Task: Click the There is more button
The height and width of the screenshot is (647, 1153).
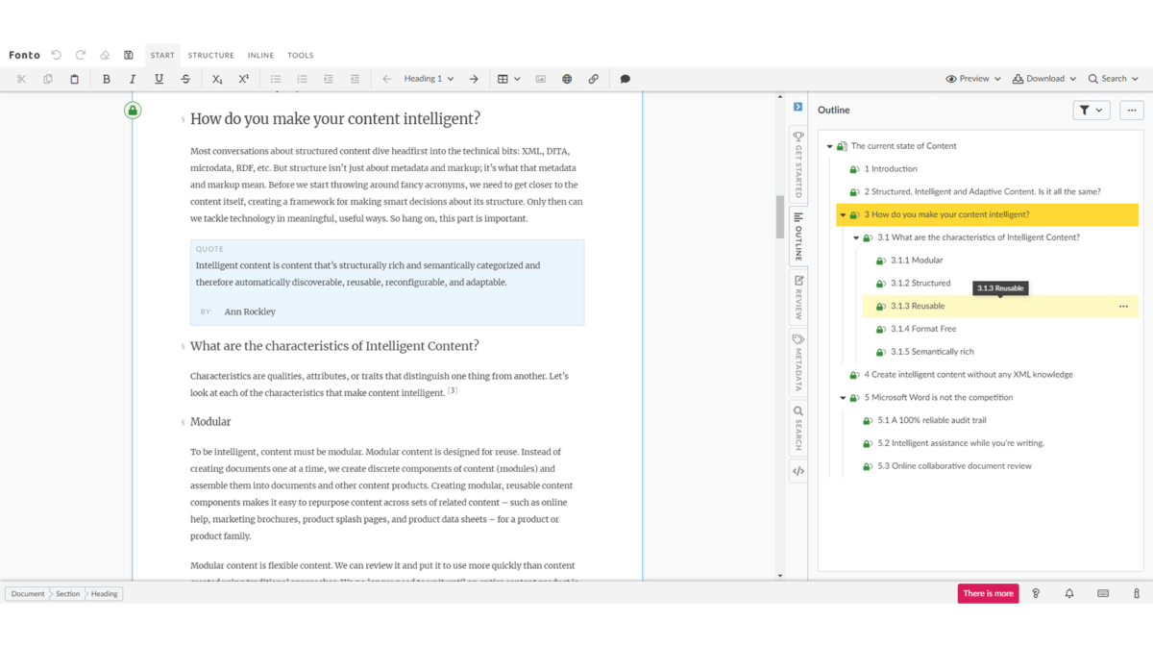Action: coord(988,593)
